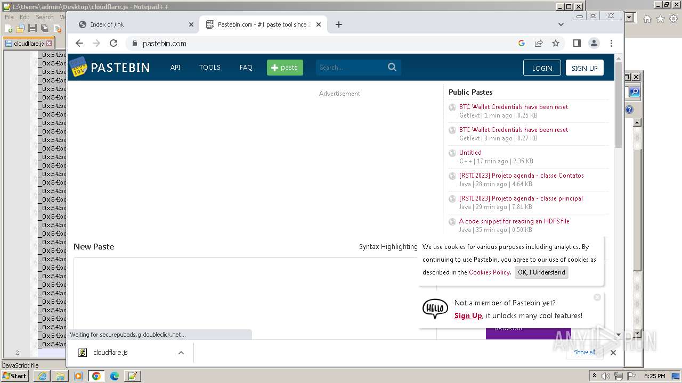
Task: Open Notepad++ File menu
Action: 9,17
